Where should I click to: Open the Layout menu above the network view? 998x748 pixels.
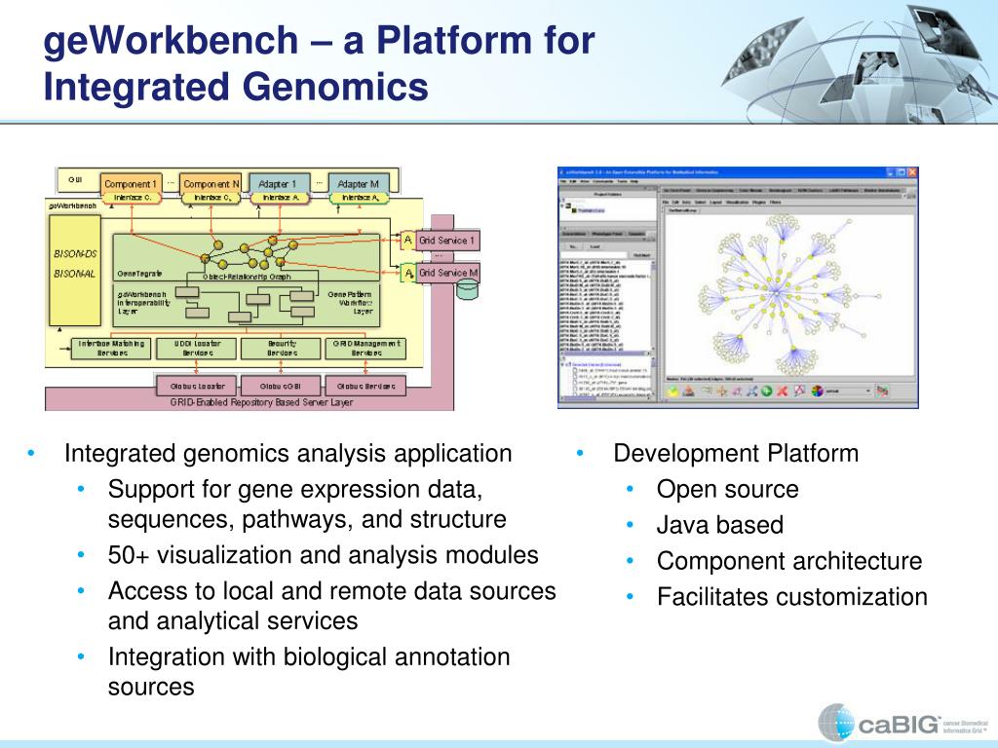coord(715,203)
